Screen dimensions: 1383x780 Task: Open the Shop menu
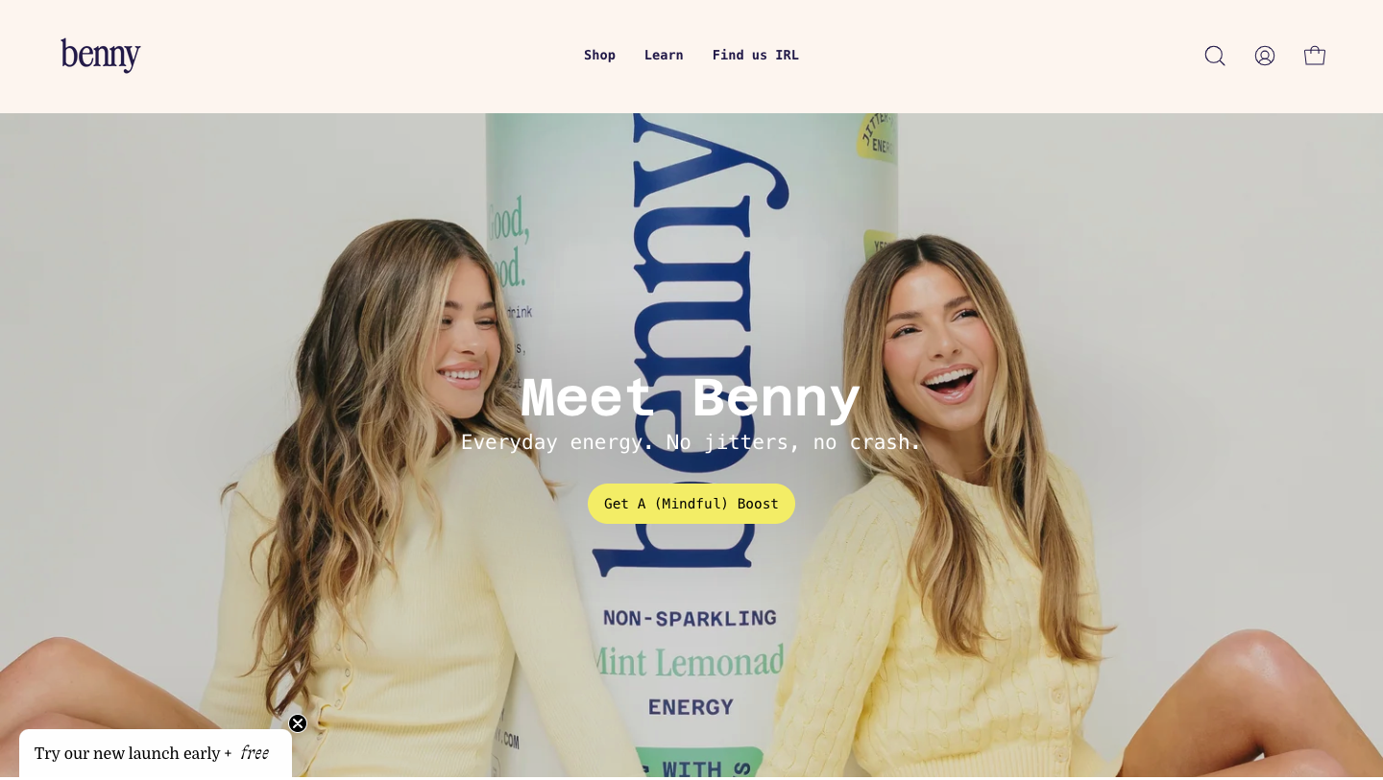(599, 56)
